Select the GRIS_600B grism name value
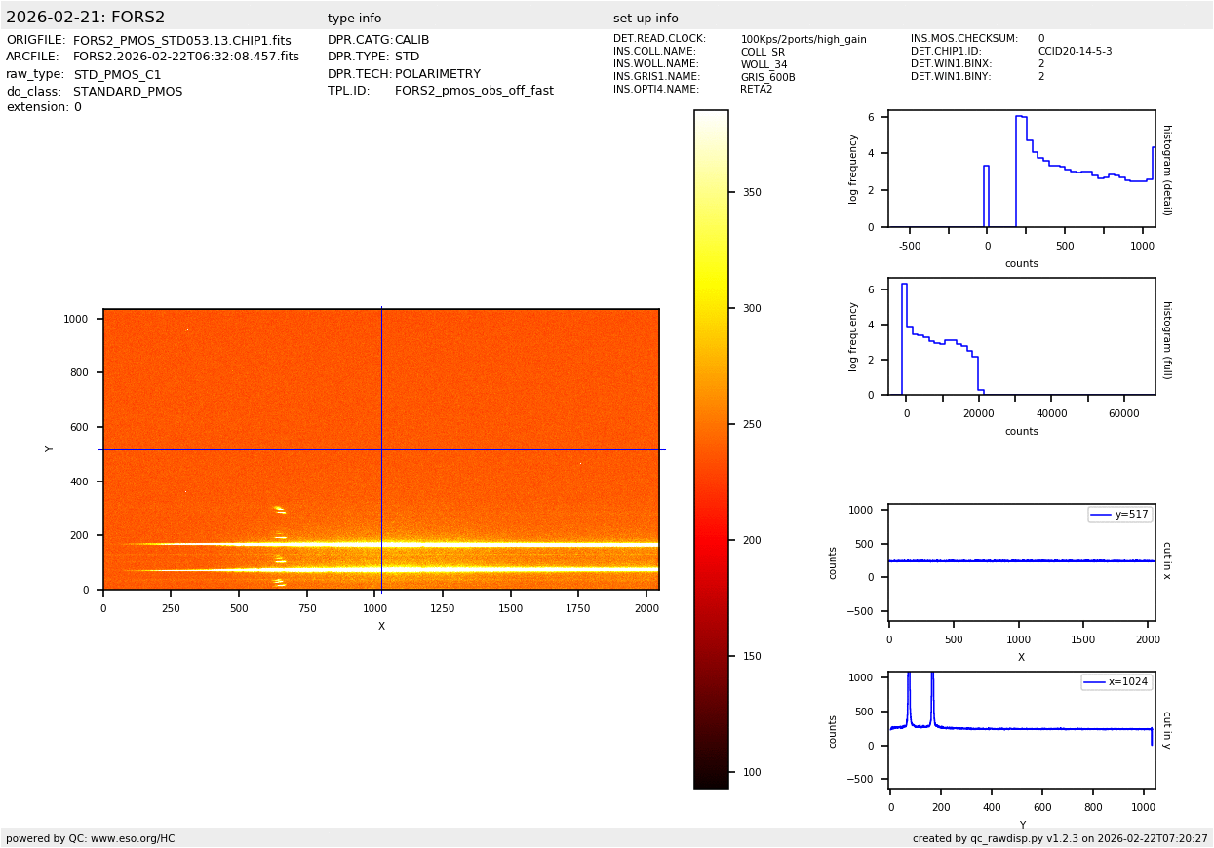The image size is (1214, 848). point(767,77)
